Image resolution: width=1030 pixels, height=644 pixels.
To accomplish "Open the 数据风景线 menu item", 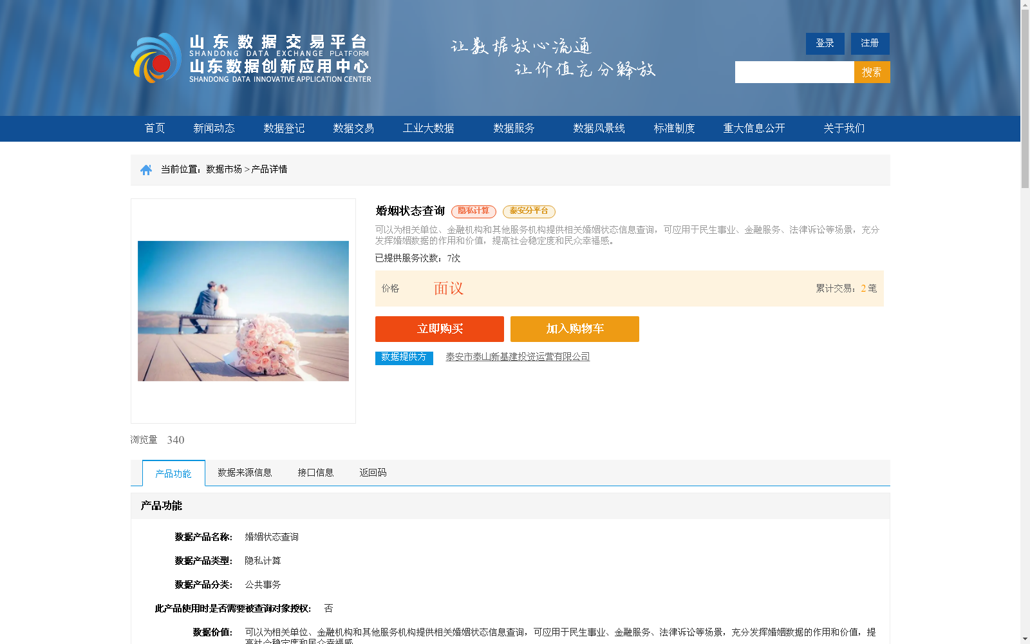I will tap(599, 128).
